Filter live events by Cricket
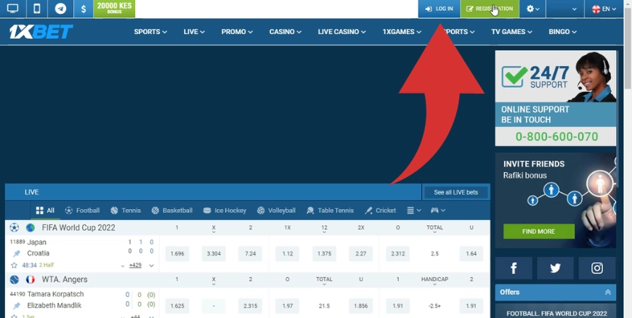This screenshot has height=318, width=632. point(380,211)
